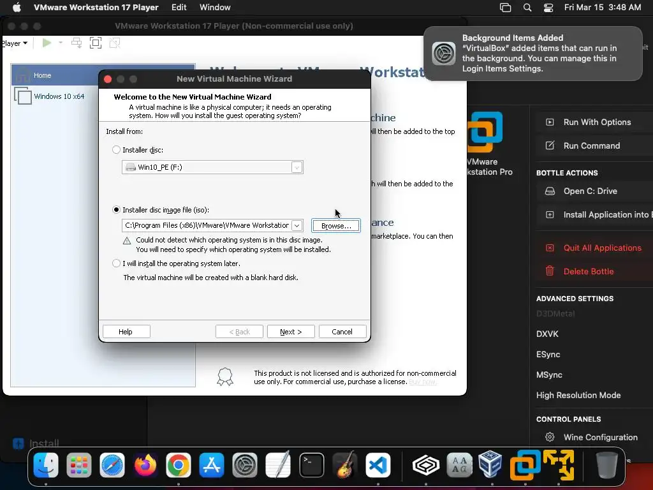Expand the ISO path dropdown arrow
The height and width of the screenshot is (490, 653).
[x=297, y=225]
